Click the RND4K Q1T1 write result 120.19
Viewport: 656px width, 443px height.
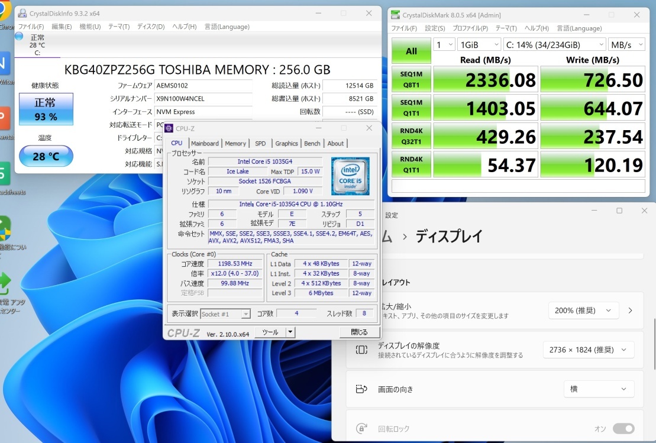(x=592, y=165)
